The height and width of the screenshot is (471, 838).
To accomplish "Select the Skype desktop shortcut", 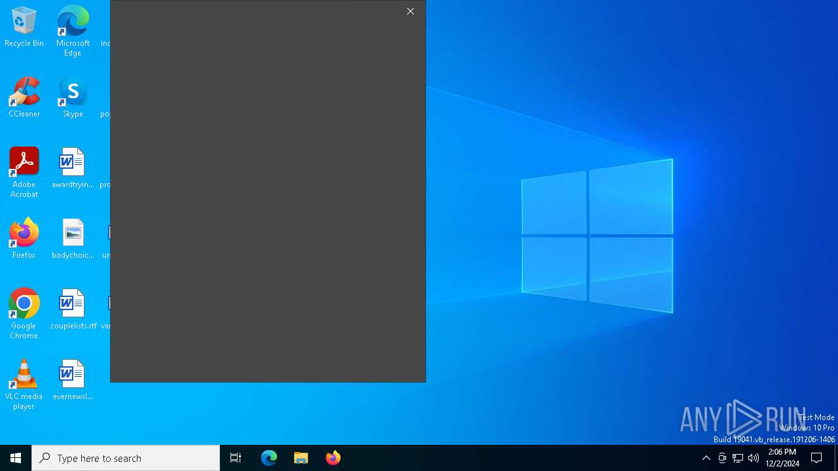I will pos(73,97).
